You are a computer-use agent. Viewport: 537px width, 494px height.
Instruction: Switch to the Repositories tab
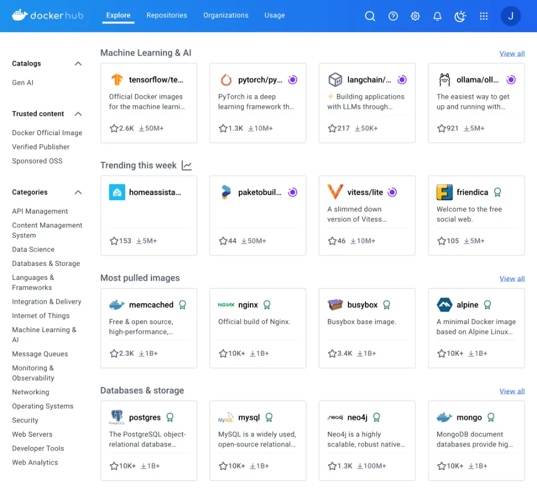click(x=166, y=16)
